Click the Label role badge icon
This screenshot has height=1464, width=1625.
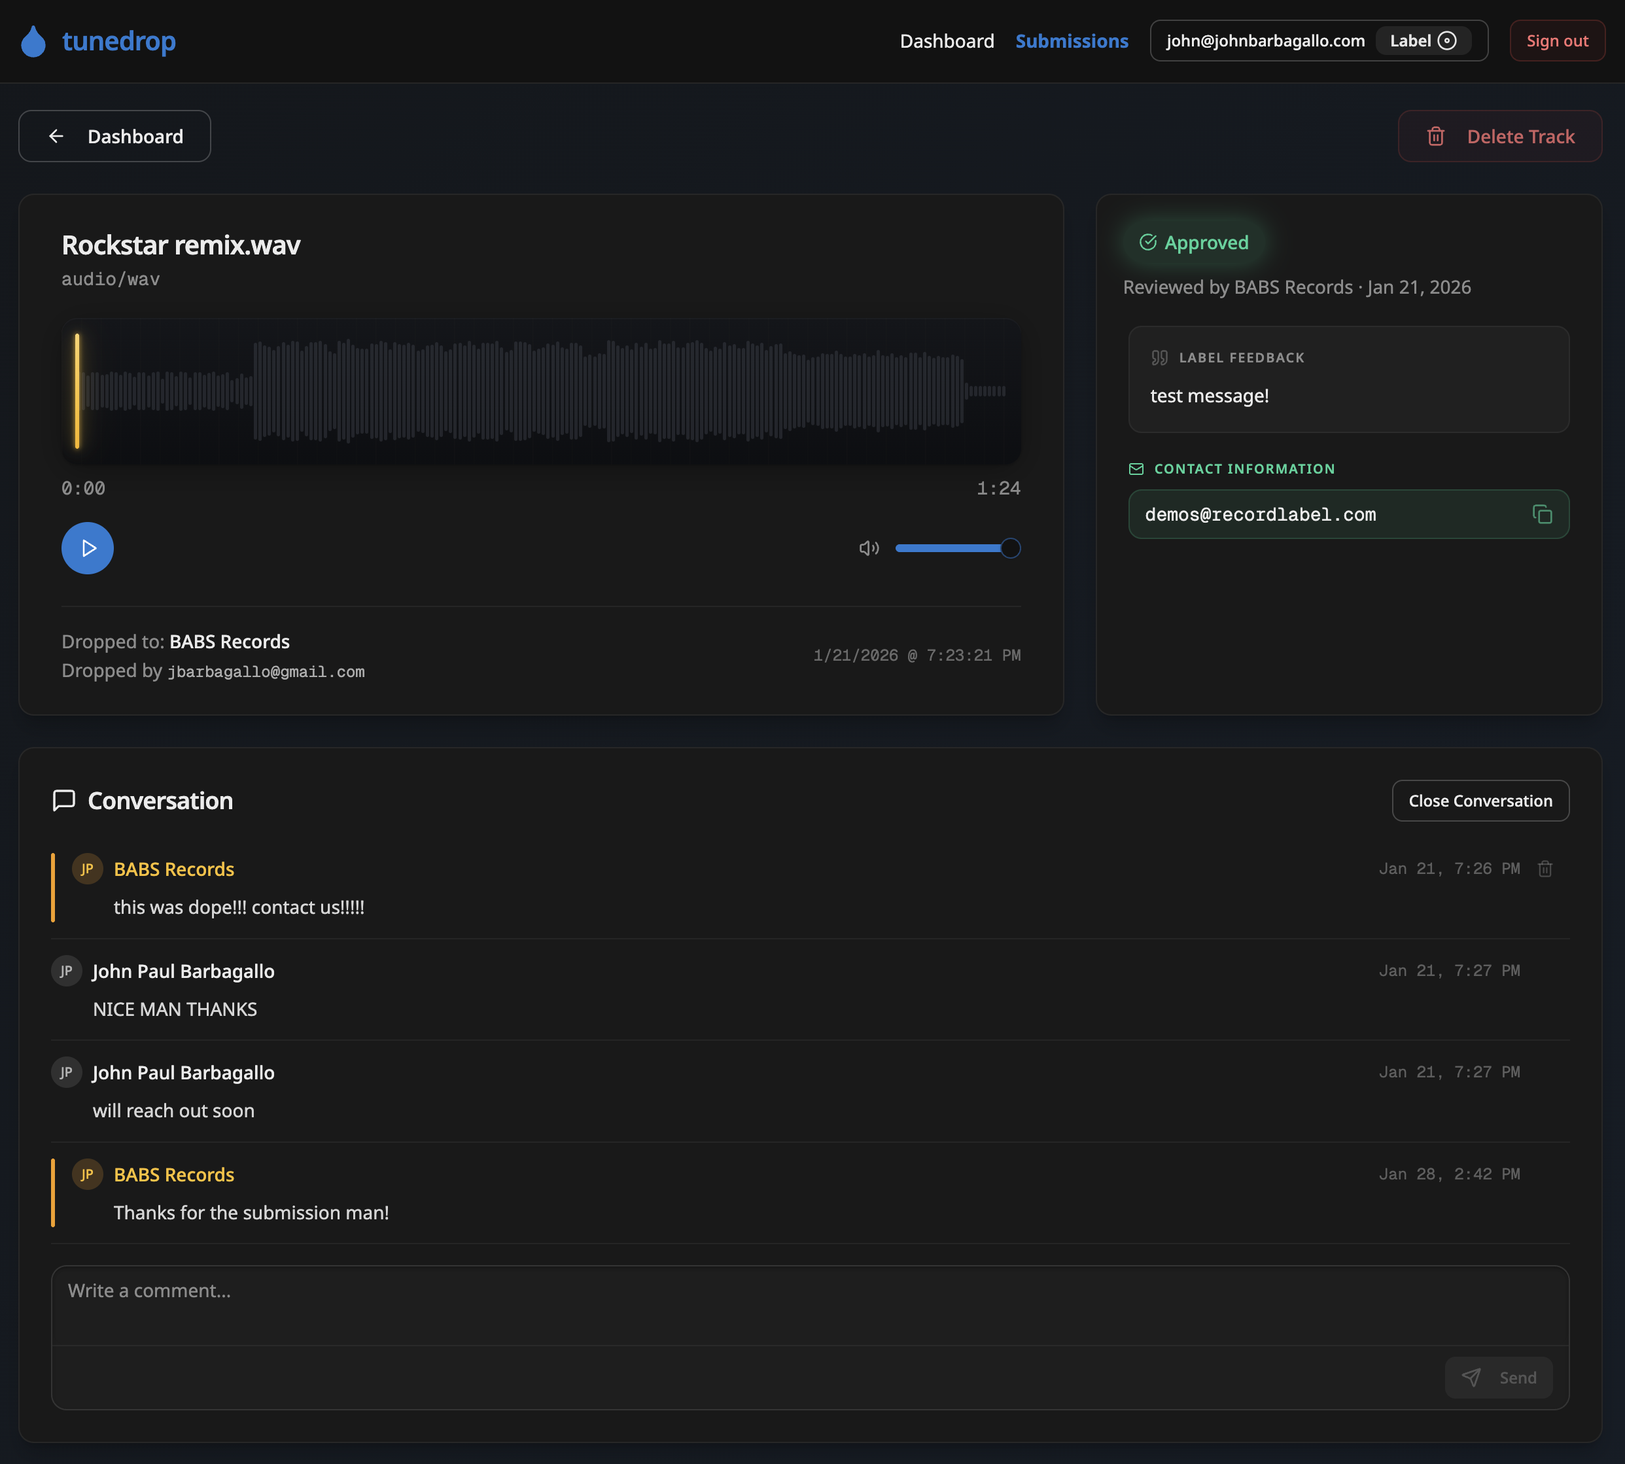(x=1446, y=41)
